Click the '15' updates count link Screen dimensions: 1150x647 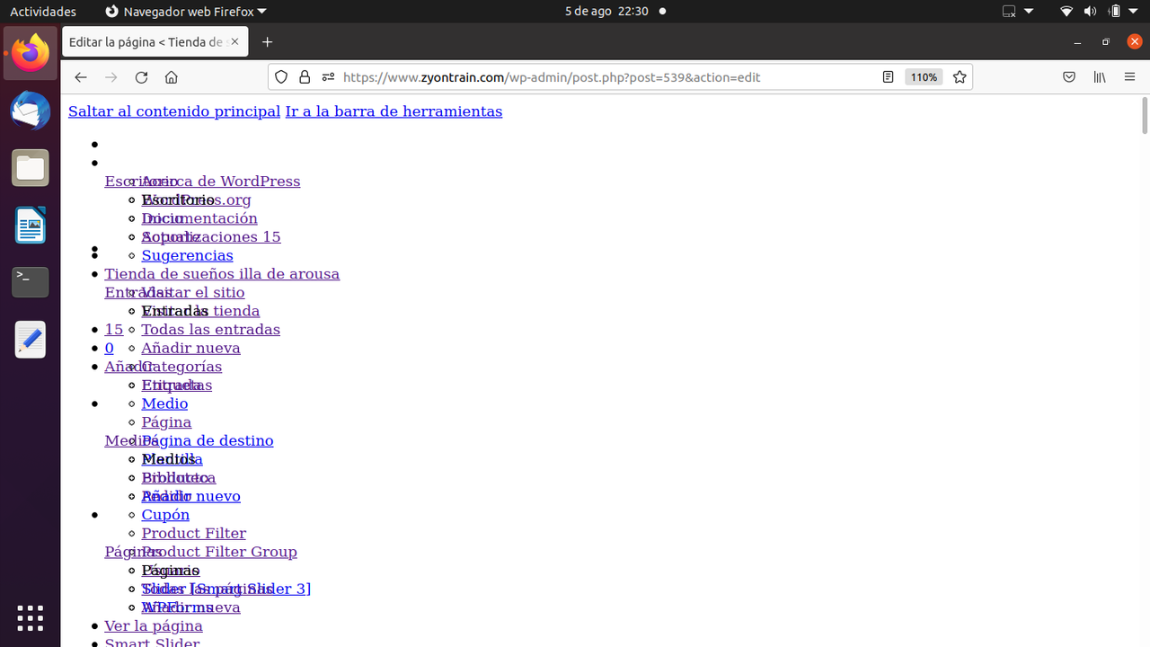pyautogui.click(x=114, y=329)
